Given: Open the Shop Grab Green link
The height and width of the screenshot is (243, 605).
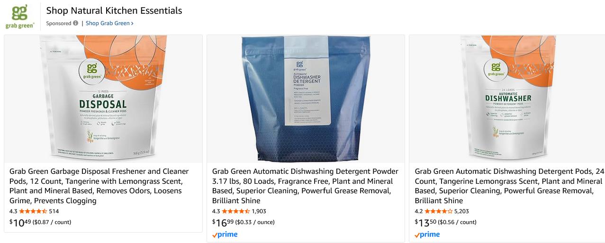Looking at the screenshot, I should coord(109,23).
